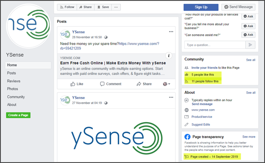Screen dimensions: 265x163
Task: Like the 28 November post
Action: [x=77, y=84]
